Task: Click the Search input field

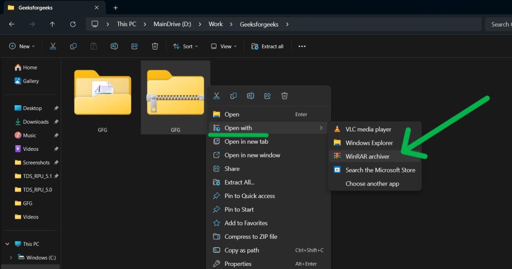Action: coord(499,24)
